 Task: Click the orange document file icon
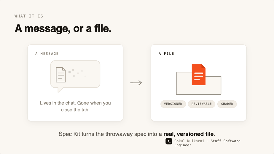[198, 75]
